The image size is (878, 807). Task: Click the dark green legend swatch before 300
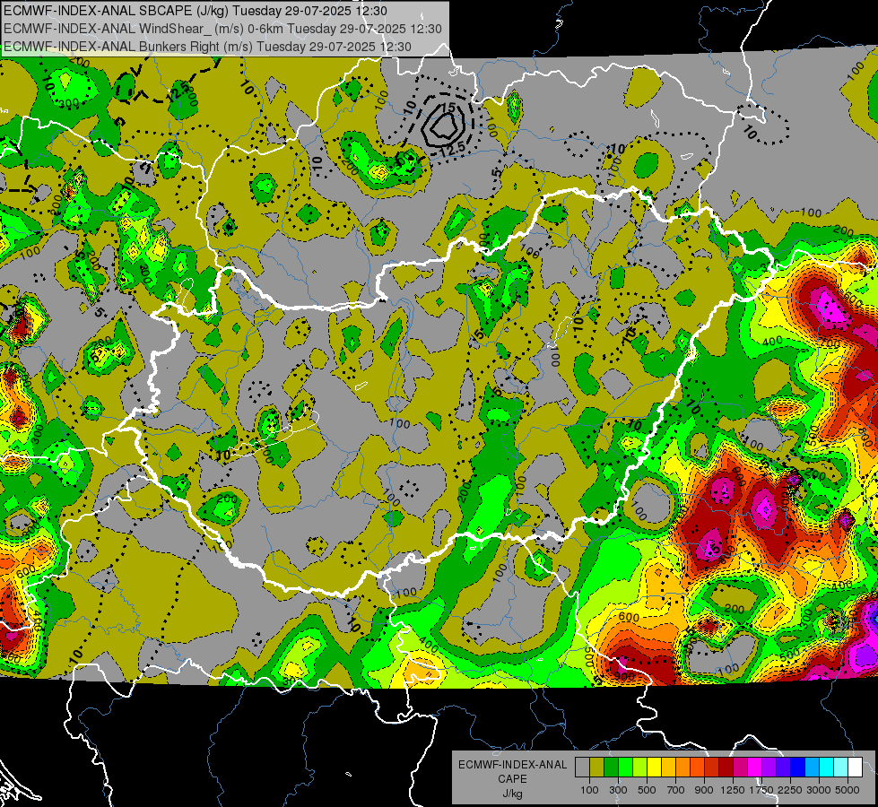[x=611, y=768]
